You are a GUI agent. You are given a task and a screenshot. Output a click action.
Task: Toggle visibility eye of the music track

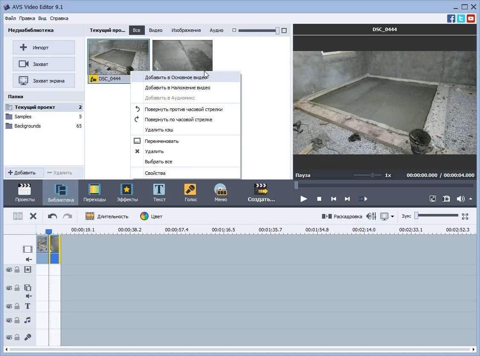pos(9,321)
